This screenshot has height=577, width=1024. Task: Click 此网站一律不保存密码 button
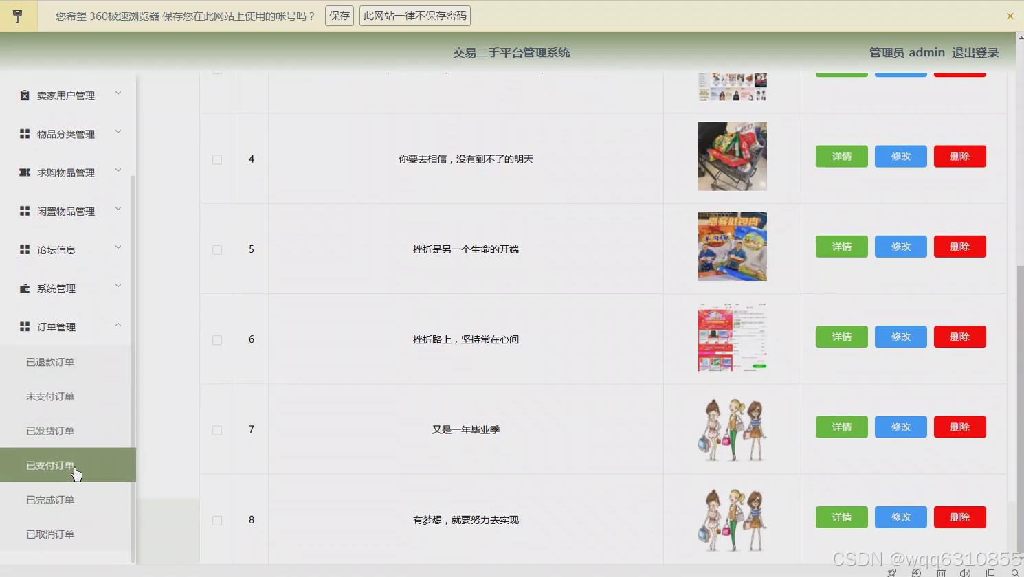pos(415,16)
